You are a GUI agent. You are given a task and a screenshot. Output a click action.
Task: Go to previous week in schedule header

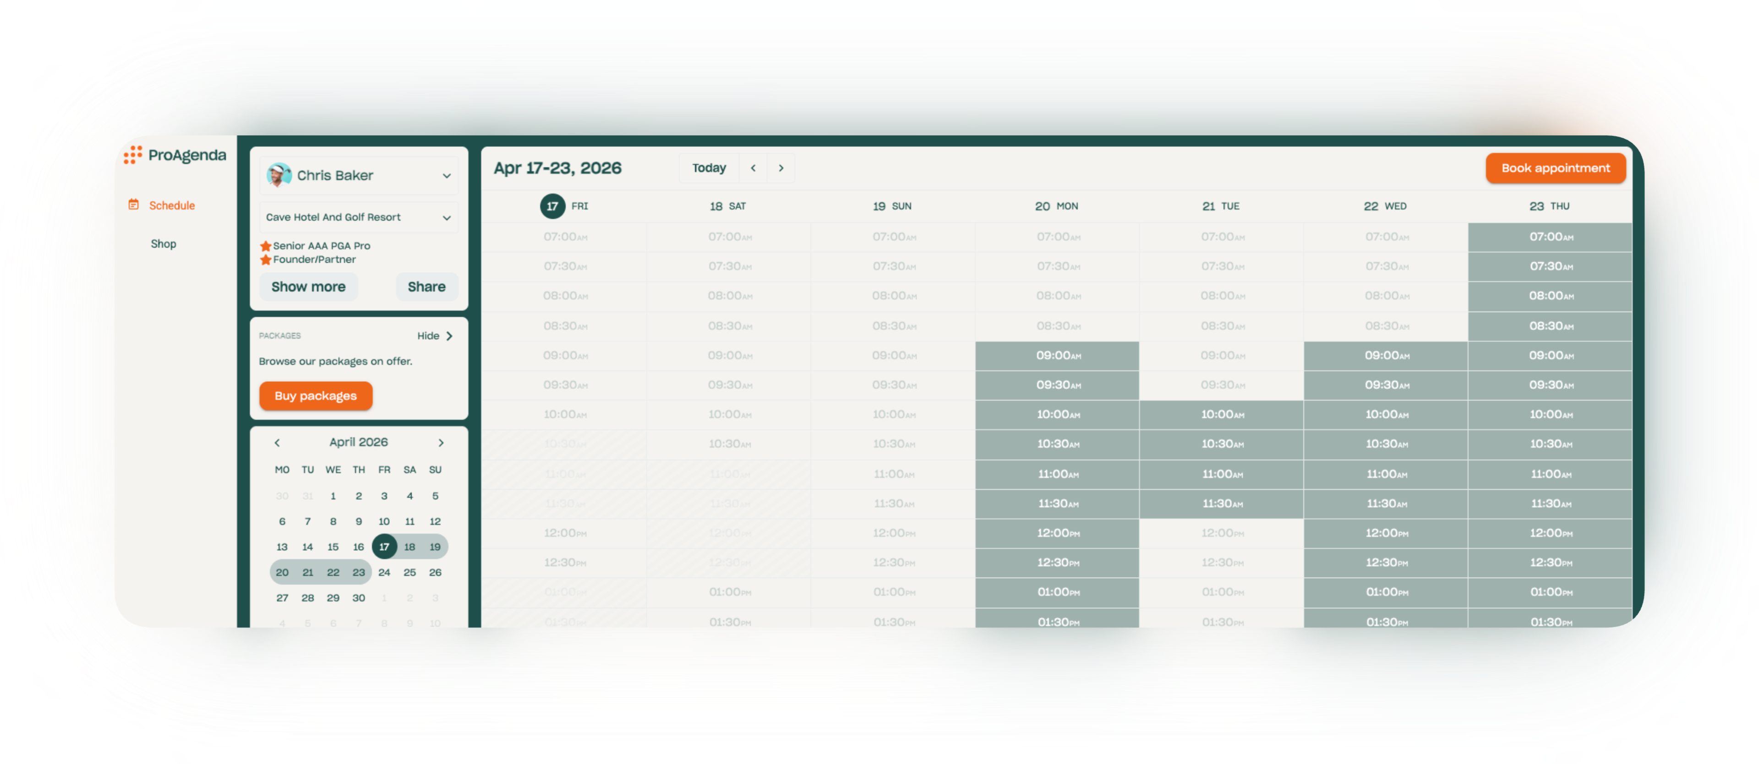pos(753,168)
